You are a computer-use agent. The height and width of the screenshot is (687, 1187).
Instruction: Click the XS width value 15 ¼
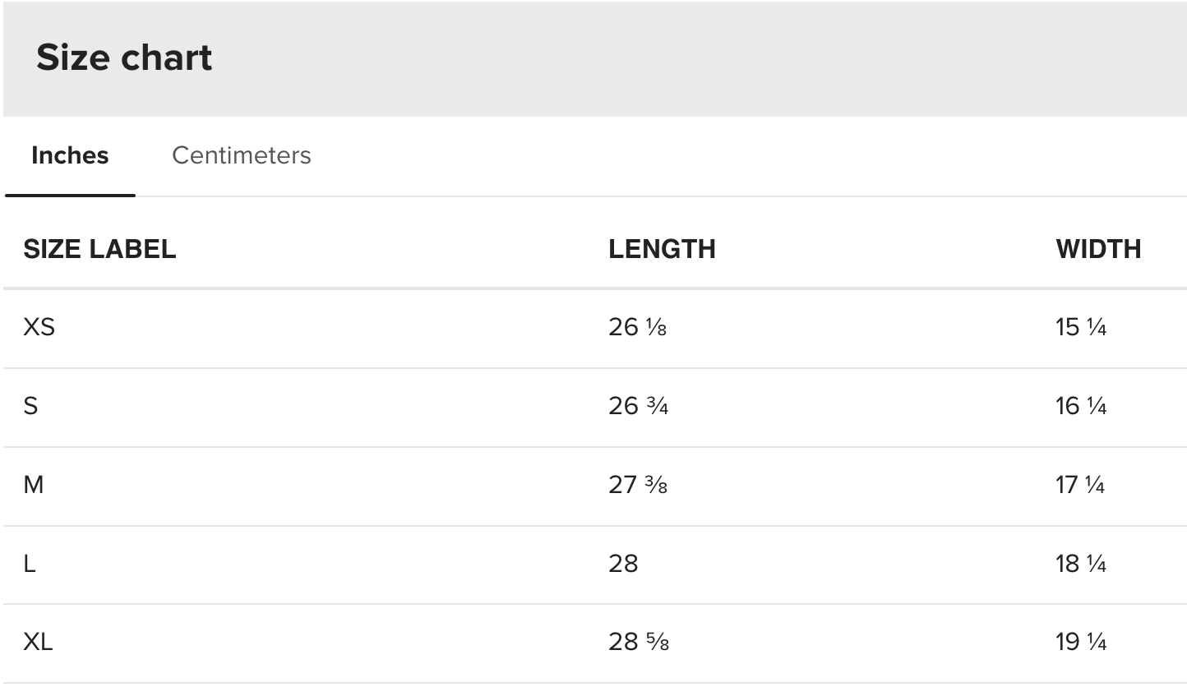click(1081, 327)
